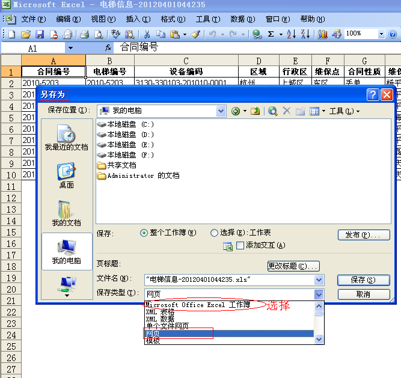Go up one folder level
The width and height of the screenshot is (401, 378).
(256, 111)
